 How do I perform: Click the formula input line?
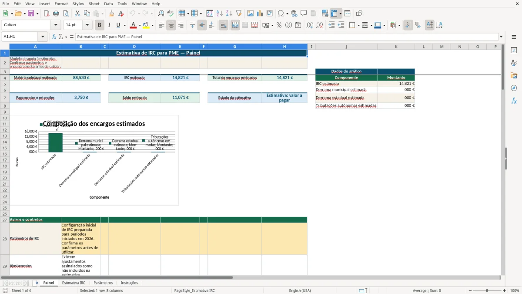[x=287, y=37]
